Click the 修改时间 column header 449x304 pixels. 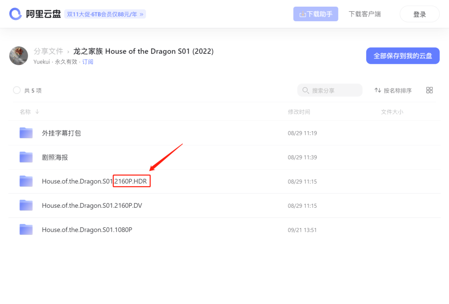[x=299, y=112]
